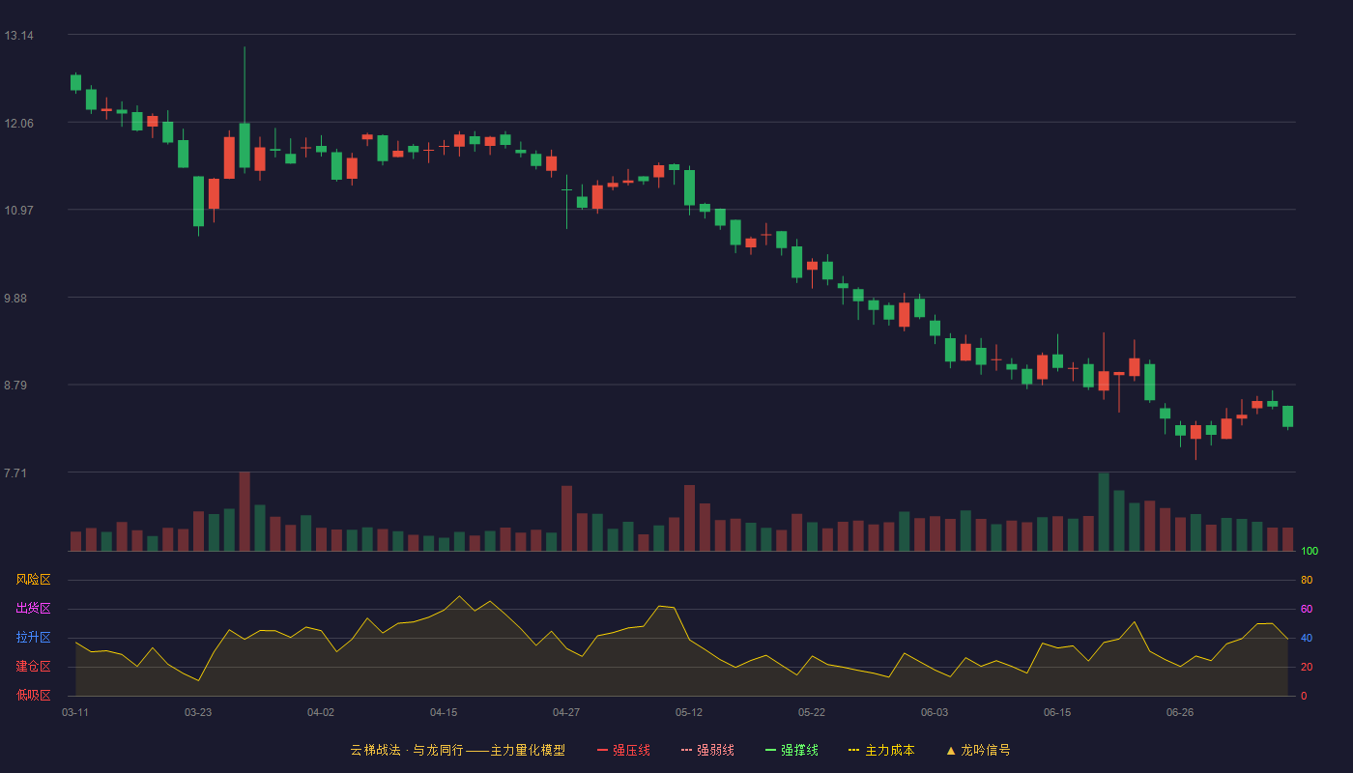Toggle the 强弱线 legend series
This screenshot has width=1353, height=773.
[707, 750]
